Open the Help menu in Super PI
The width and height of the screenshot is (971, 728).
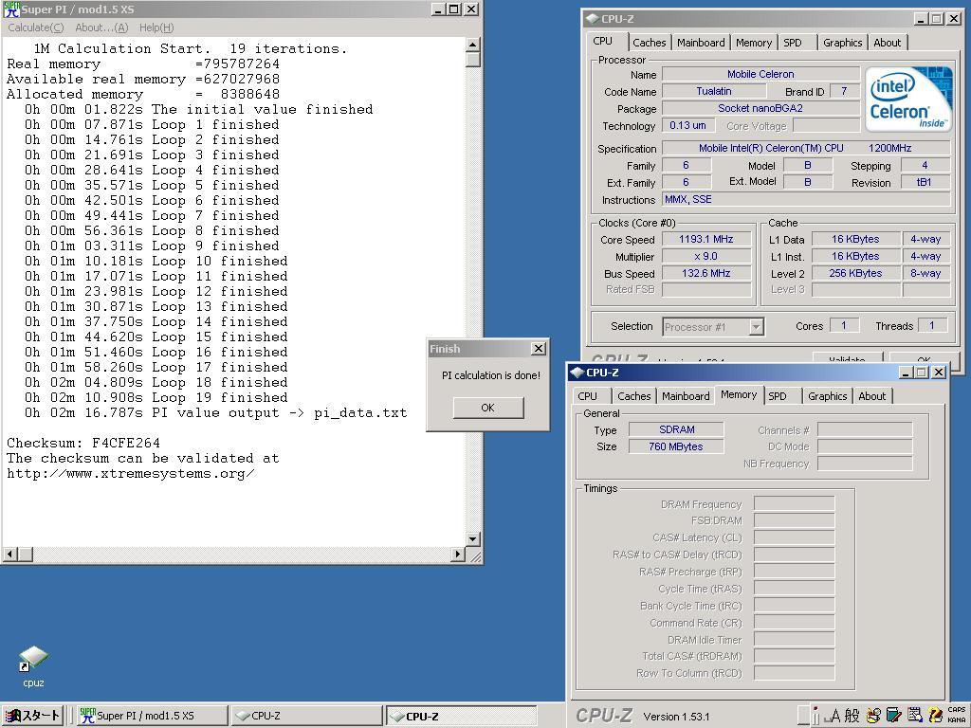pyautogui.click(x=156, y=27)
